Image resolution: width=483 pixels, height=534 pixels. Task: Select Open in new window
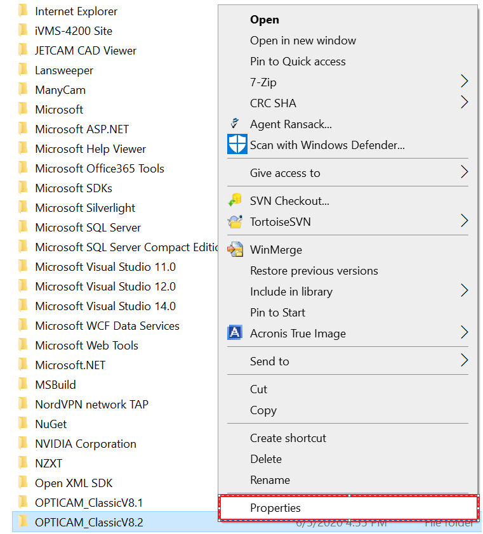tap(303, 41)
